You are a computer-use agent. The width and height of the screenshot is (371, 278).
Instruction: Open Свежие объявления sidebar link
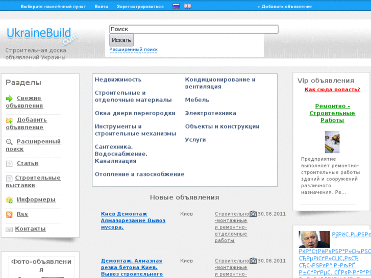[24, 102]
